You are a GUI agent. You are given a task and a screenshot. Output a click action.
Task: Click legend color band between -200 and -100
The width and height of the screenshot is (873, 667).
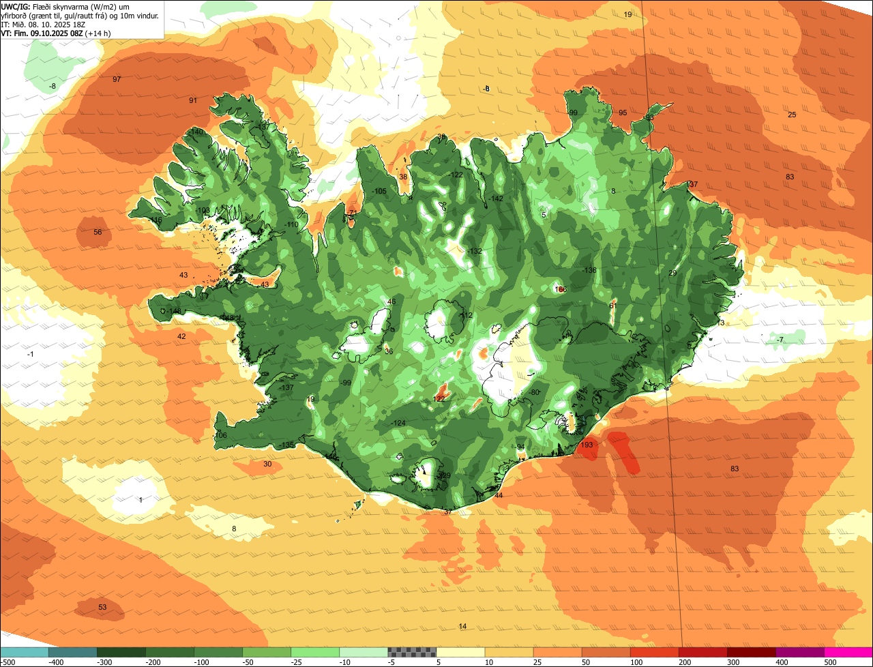click(170, 652)
